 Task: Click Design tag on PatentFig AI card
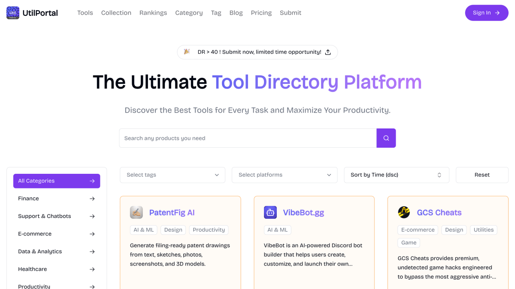pos(173,230)
